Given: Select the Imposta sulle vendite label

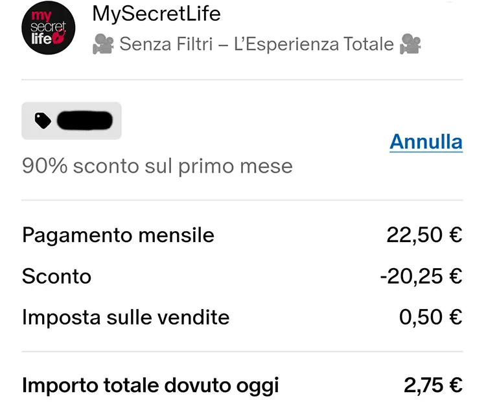Looking at the screenshot, I should pos(126,317).
